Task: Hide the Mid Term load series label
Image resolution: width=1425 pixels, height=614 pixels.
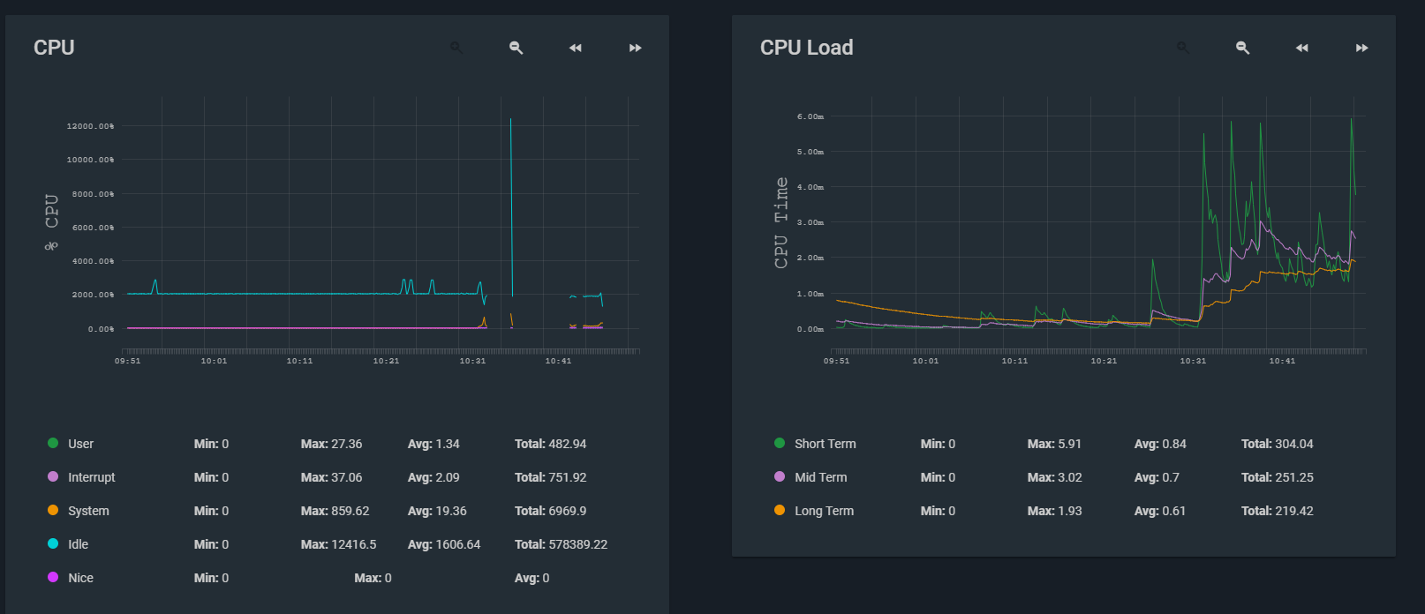Action: 820,477
